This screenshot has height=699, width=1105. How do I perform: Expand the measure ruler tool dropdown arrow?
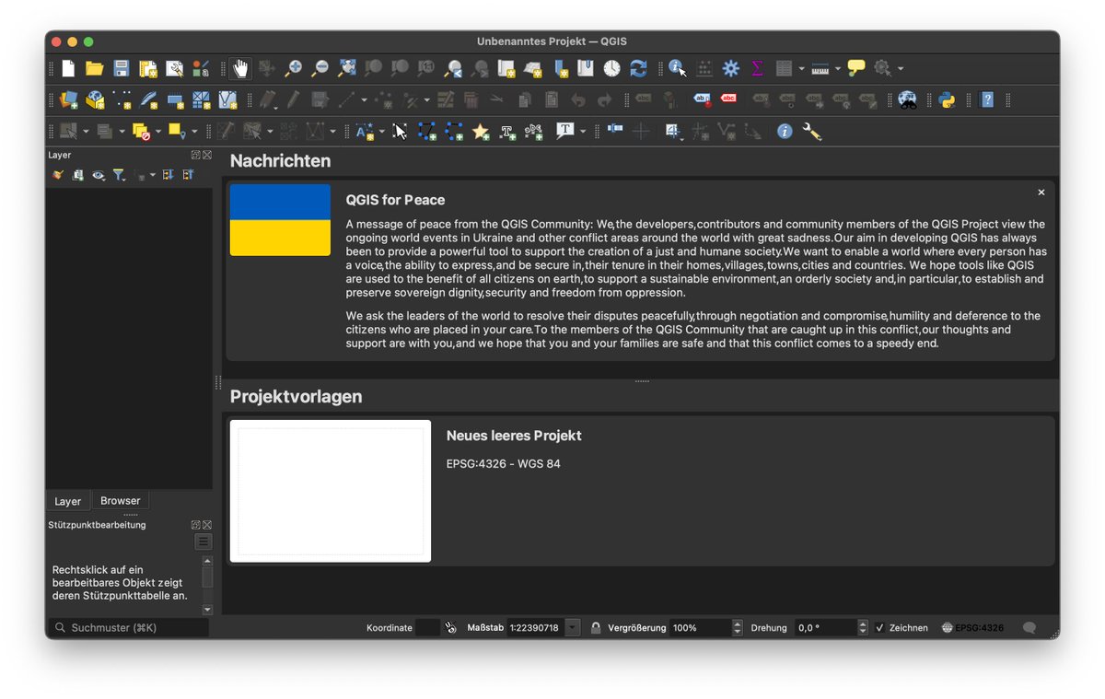click(838, 69)
